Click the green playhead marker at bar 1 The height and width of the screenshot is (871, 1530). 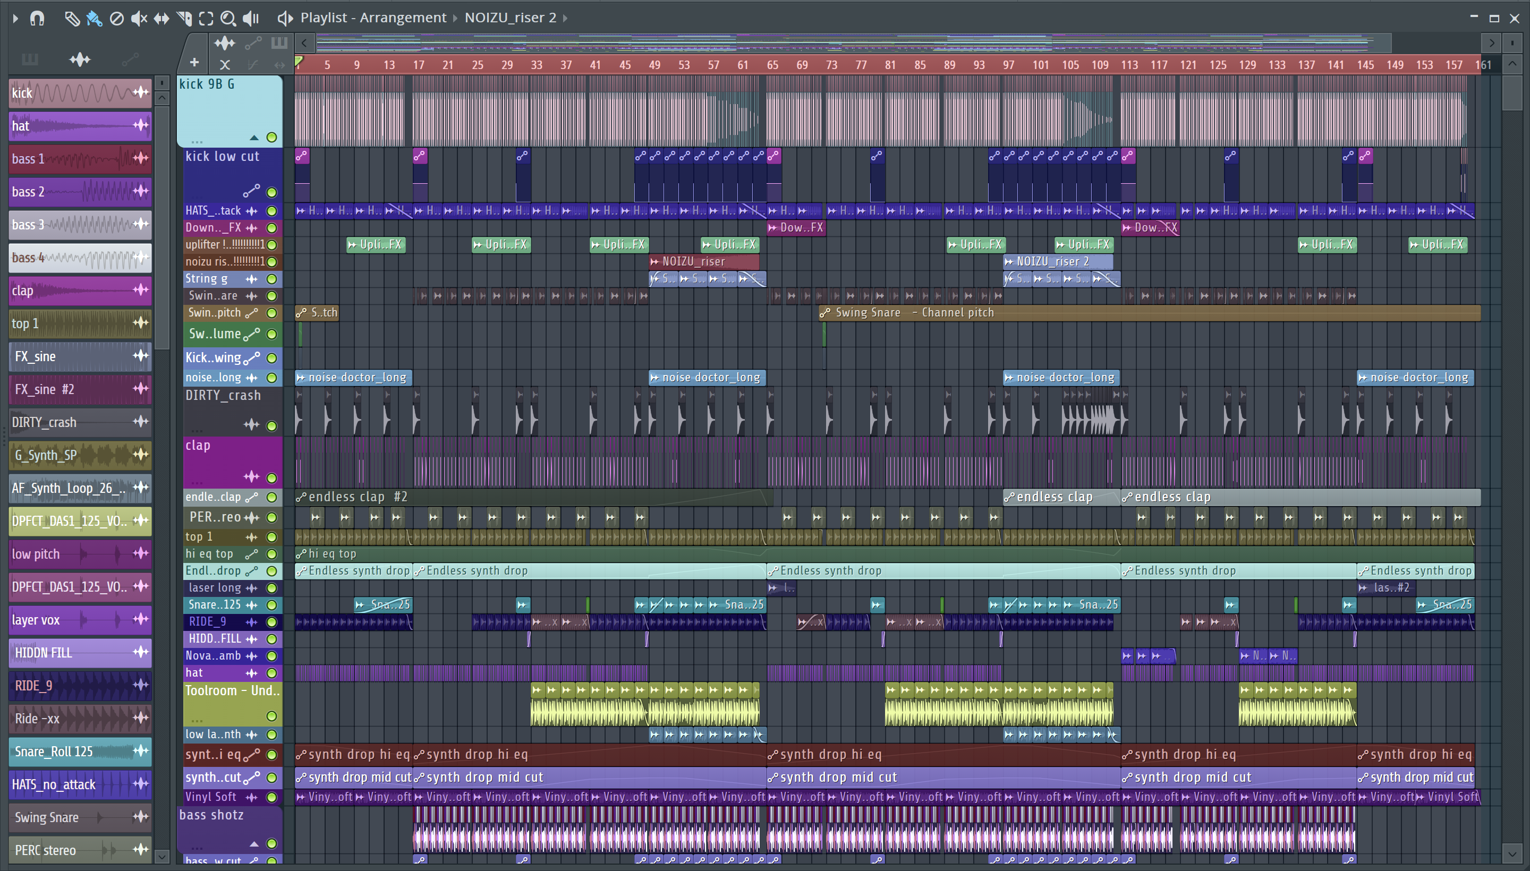[299, 62]
